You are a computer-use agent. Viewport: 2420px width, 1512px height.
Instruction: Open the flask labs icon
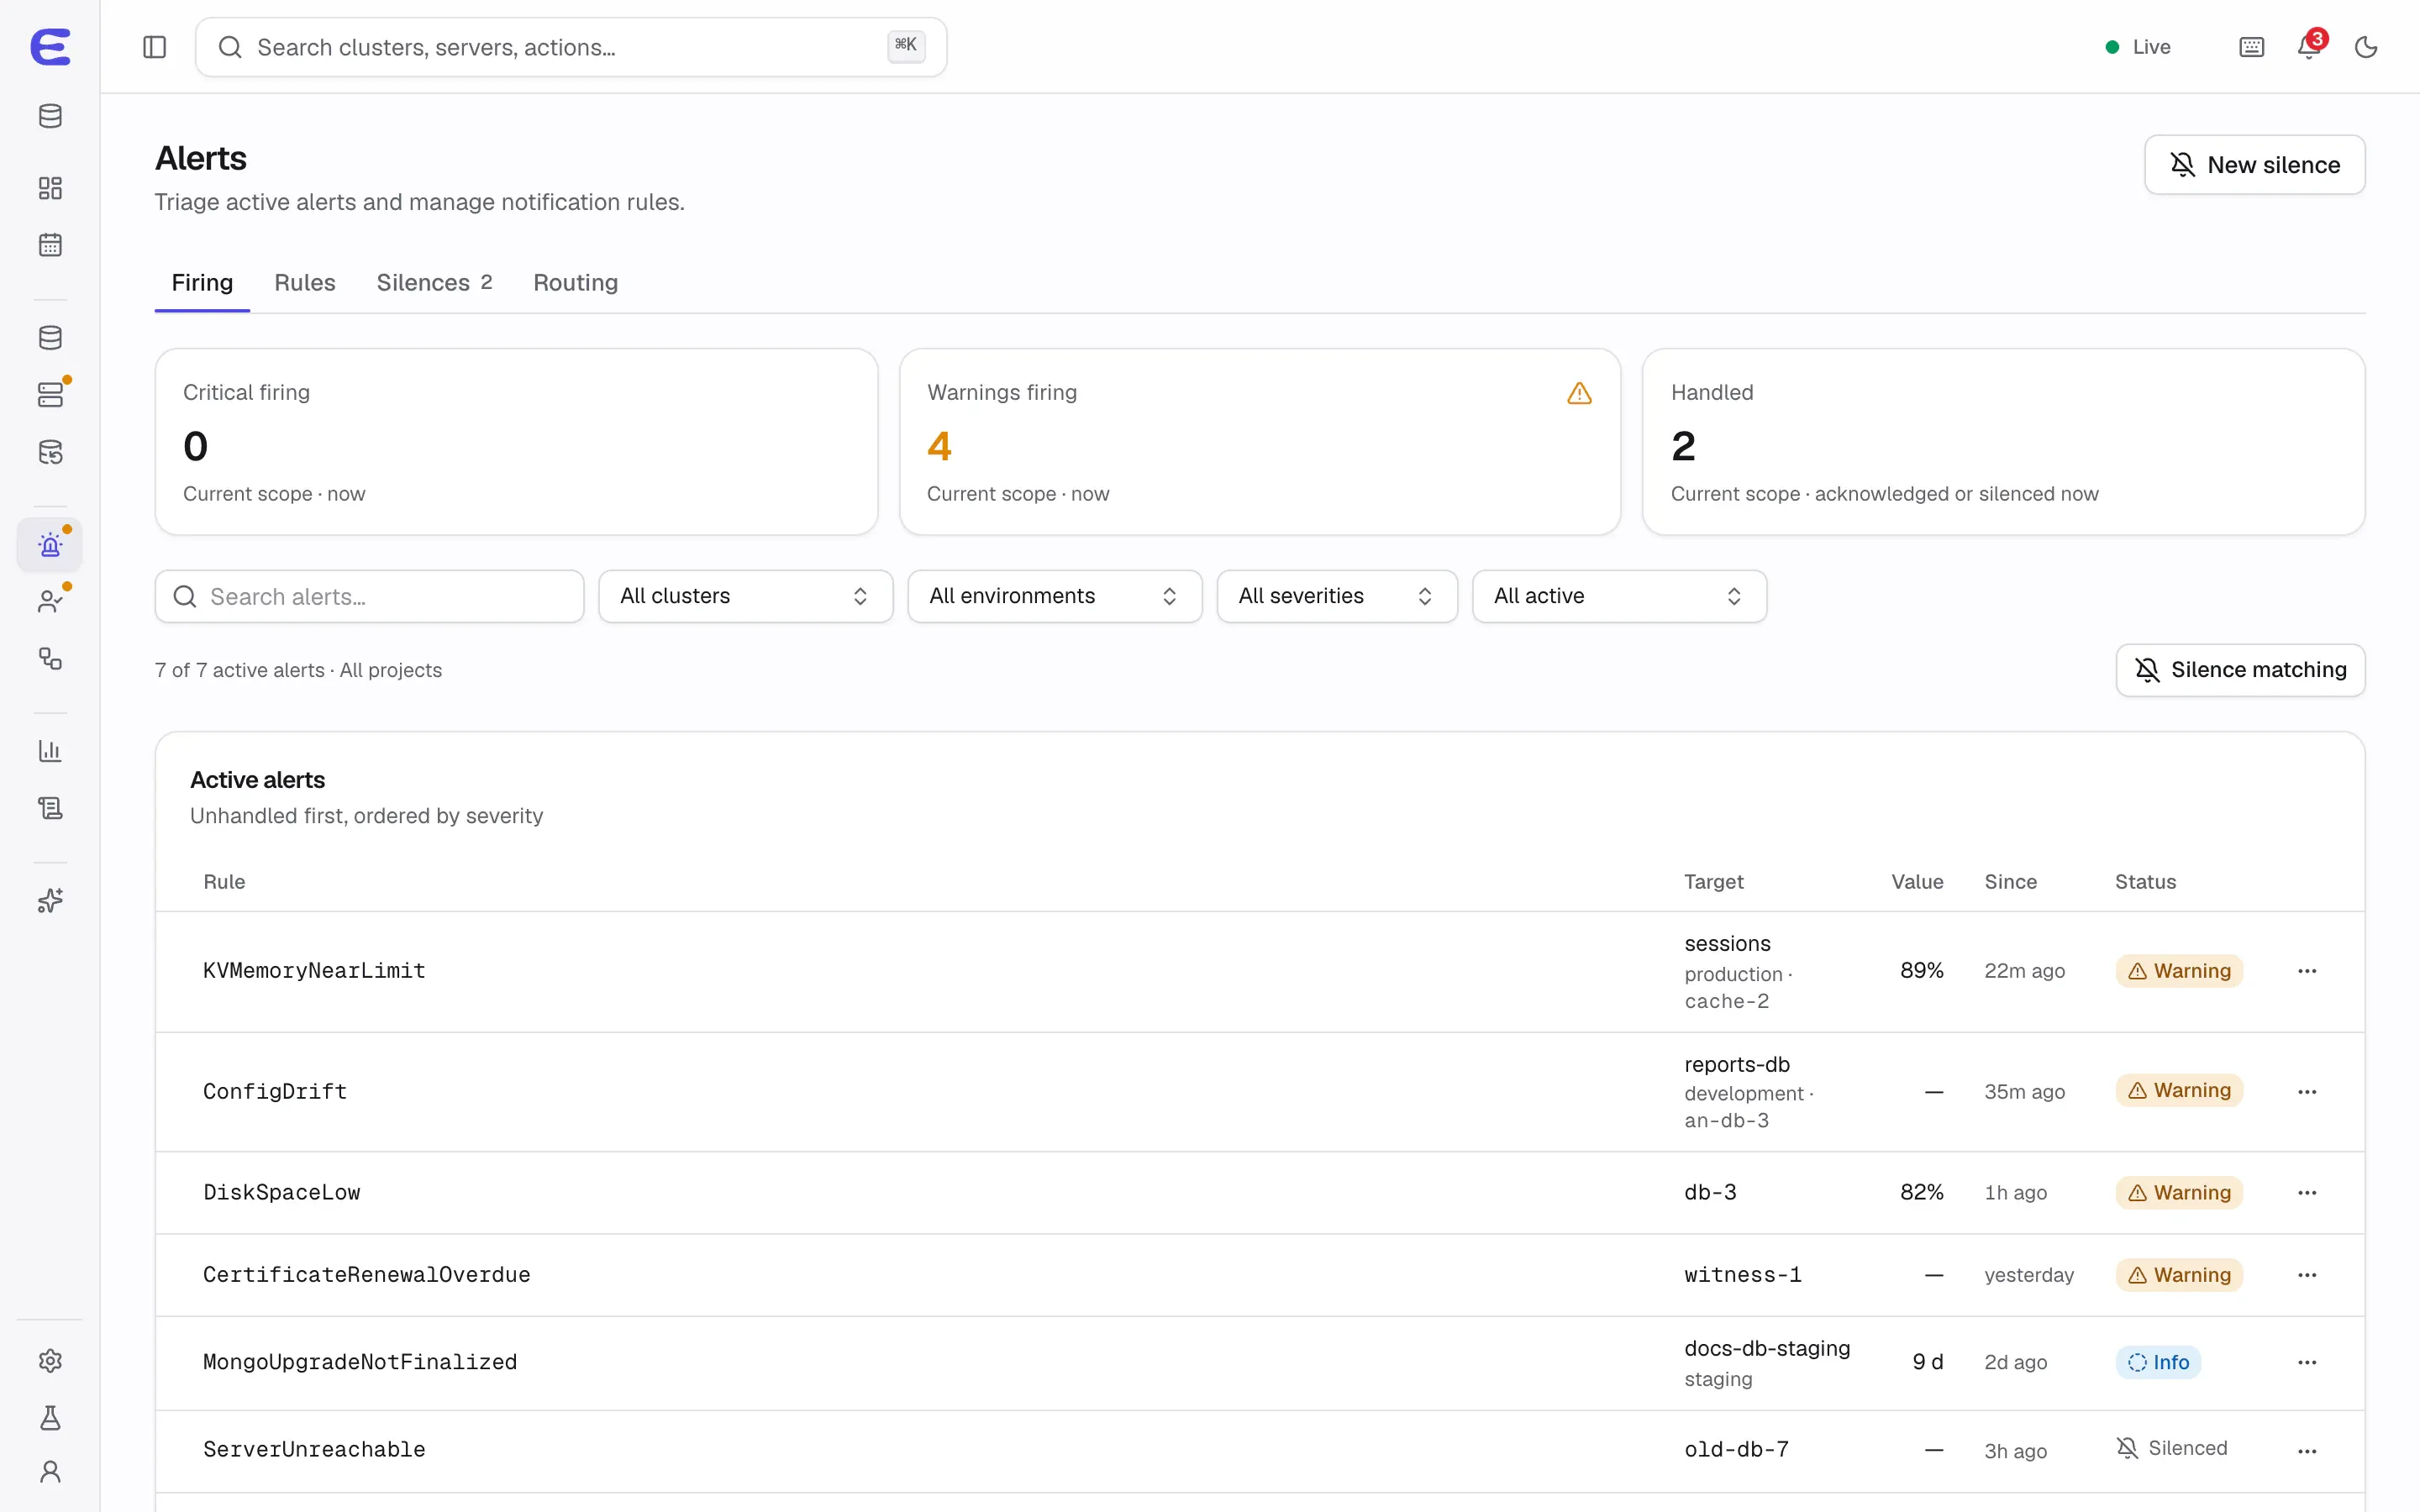[50, 1418]
